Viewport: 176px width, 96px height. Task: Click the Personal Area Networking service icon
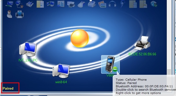click(9, 4)
